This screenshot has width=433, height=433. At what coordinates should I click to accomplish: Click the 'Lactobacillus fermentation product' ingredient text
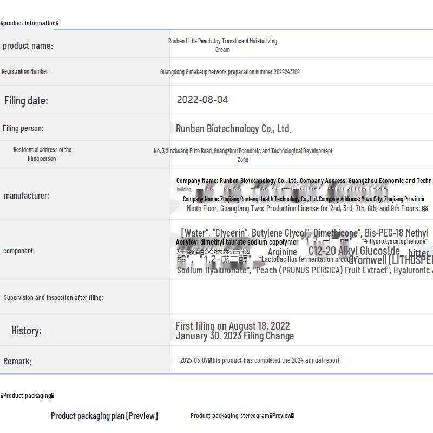pyautogui.click(x=308, y=259)
